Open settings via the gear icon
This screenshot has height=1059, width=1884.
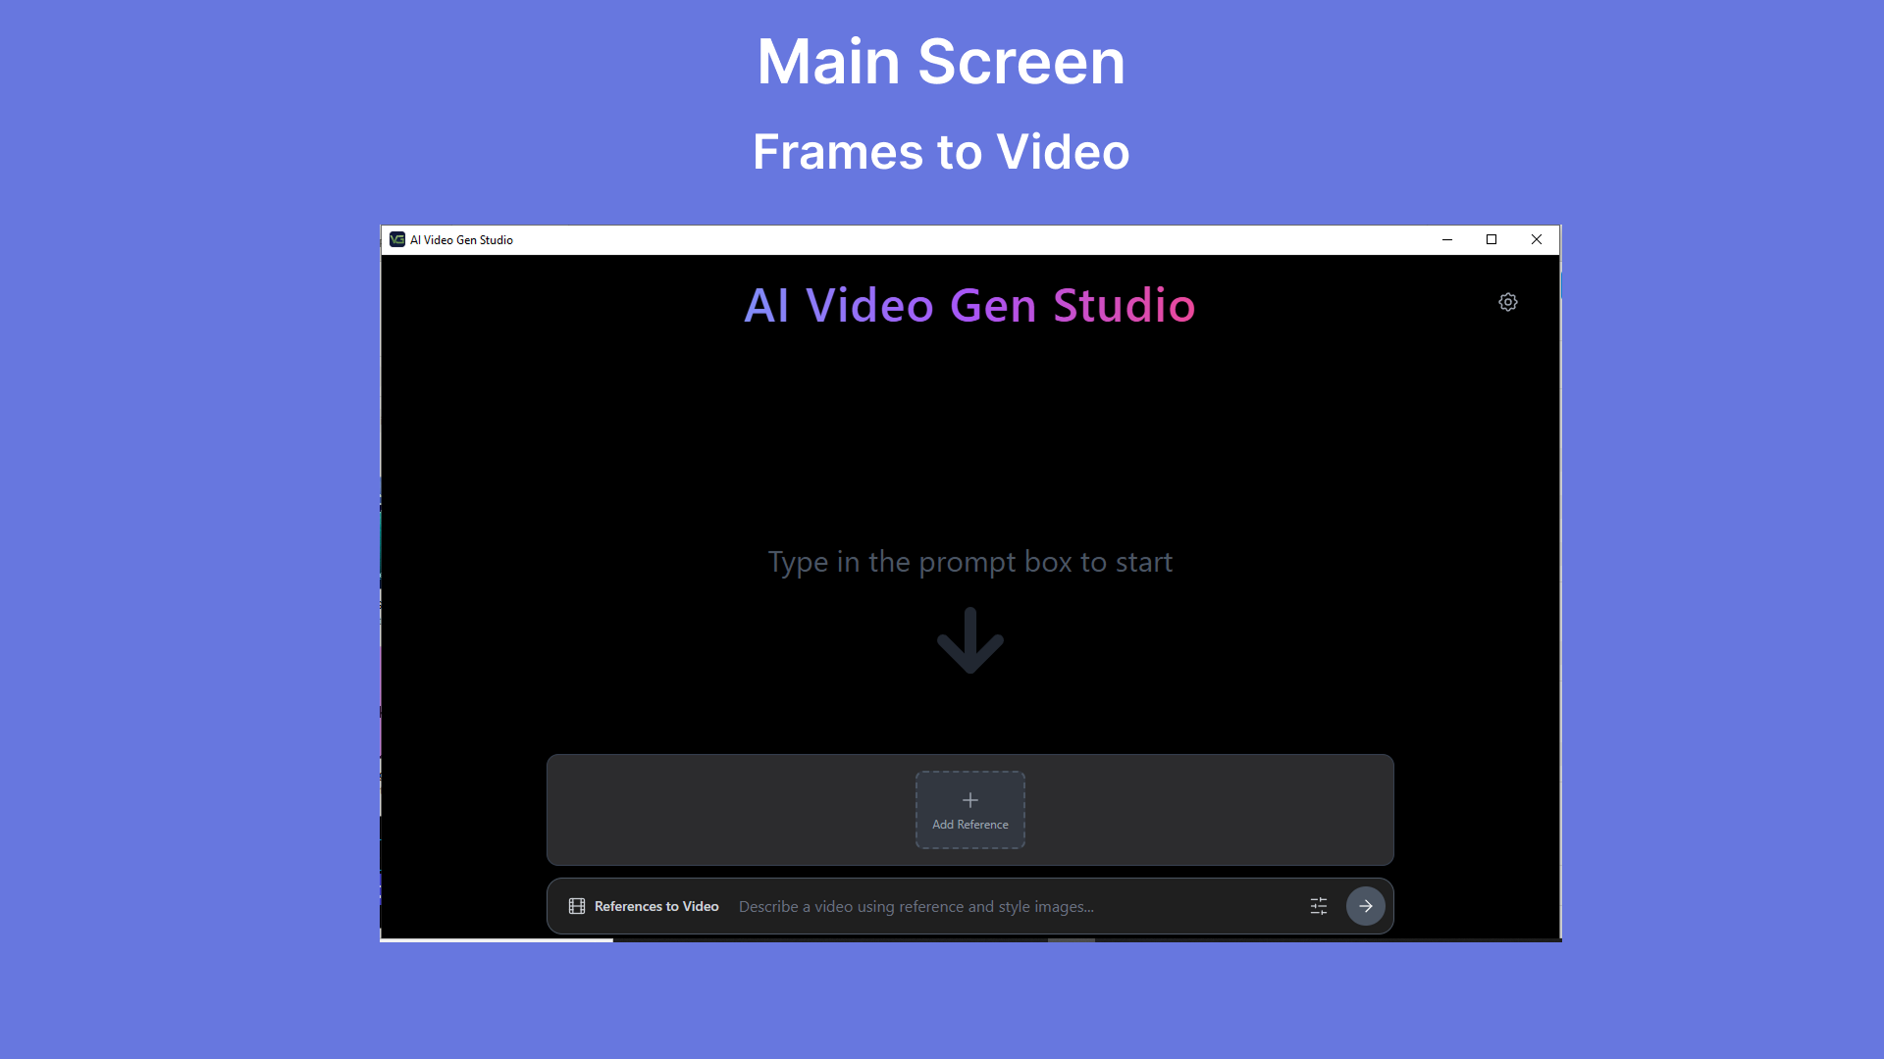click(x=1508, y=302)
